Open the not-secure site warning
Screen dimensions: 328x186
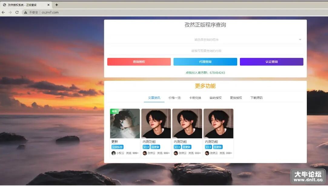[31, 12]
